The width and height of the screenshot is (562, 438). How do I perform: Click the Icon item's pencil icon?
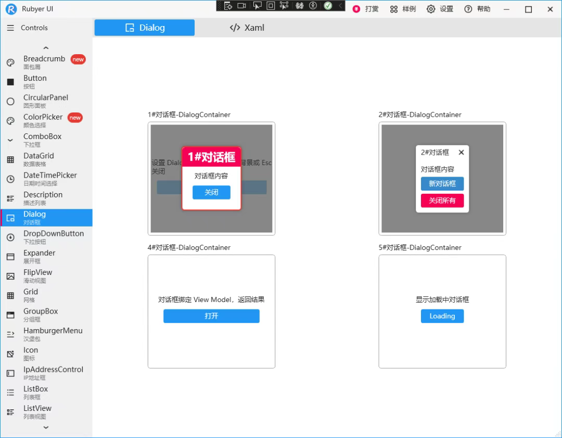tap(10, 354)
